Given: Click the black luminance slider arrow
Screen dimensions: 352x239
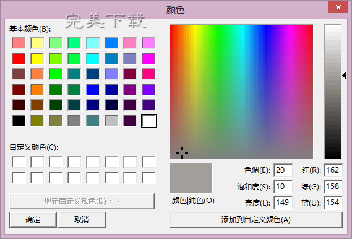Looking at the screenshot, I should pyautogui.click(x=345, y=76).
